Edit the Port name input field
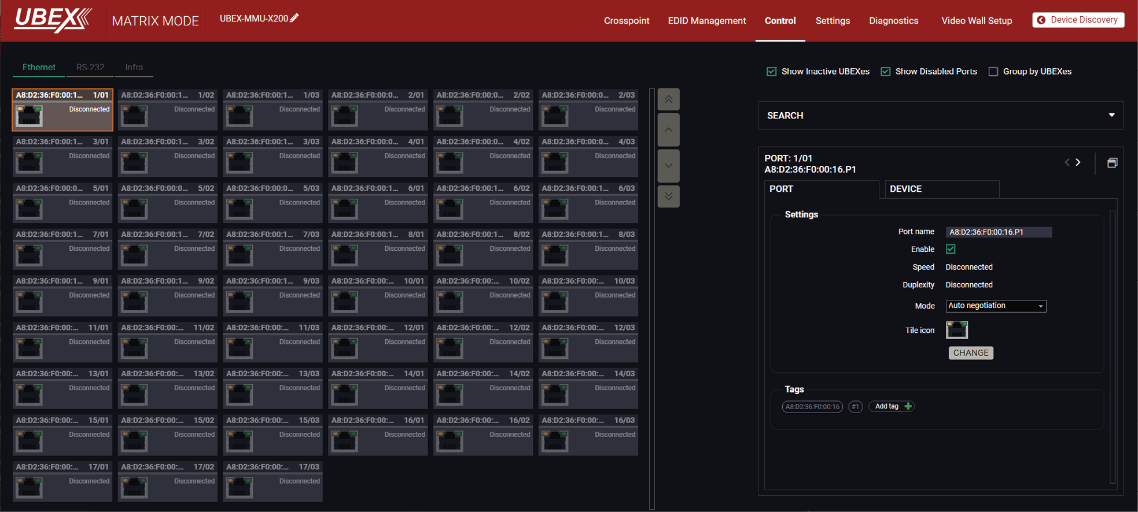This screenshot has width=1138, height=512. [999, 232]
